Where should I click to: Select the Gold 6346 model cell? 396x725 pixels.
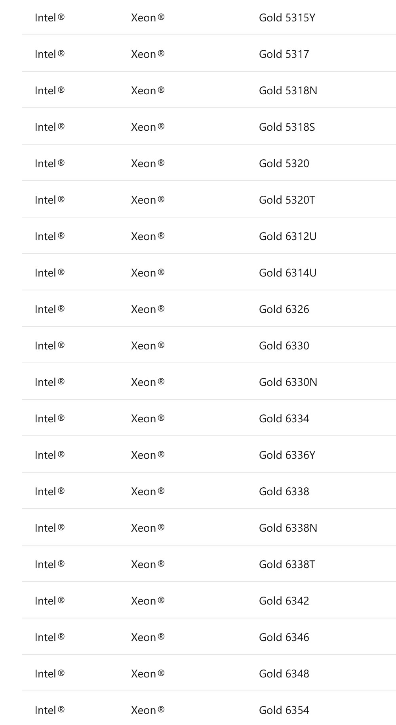[x=284, y=637]
